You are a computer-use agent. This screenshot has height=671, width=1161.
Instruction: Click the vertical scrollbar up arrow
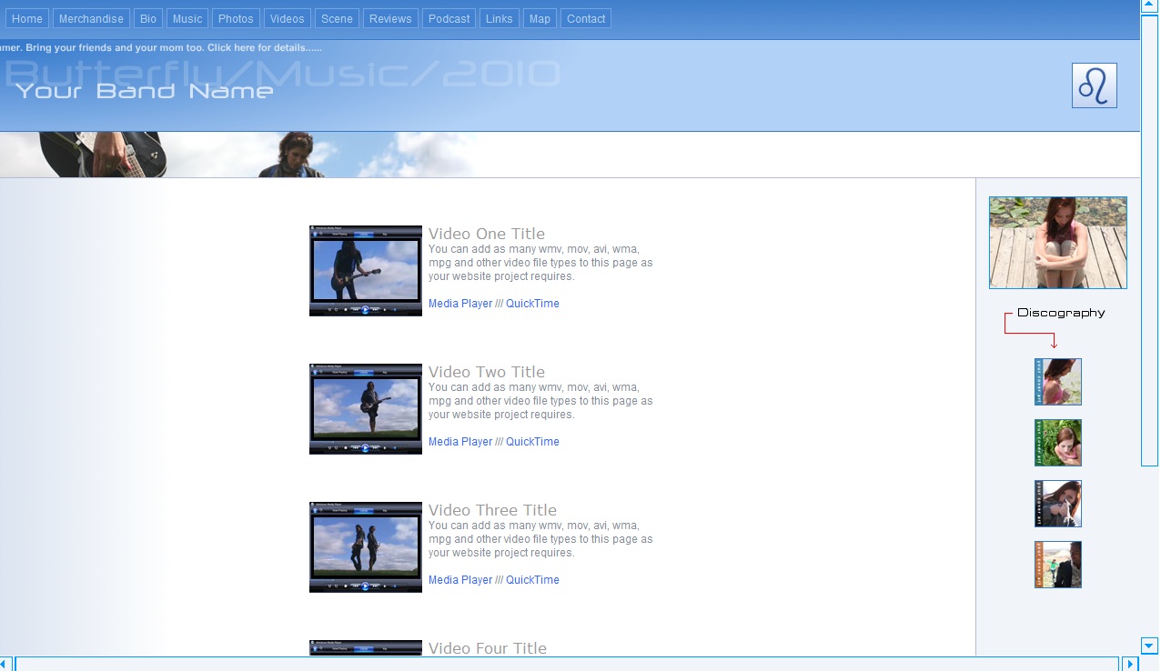pos(1150,7)
